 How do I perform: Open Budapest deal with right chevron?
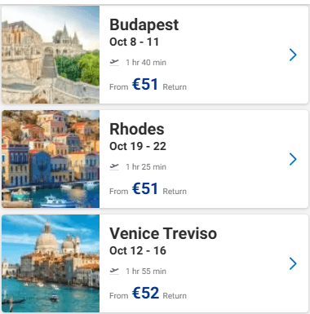(x=293, y=55)
